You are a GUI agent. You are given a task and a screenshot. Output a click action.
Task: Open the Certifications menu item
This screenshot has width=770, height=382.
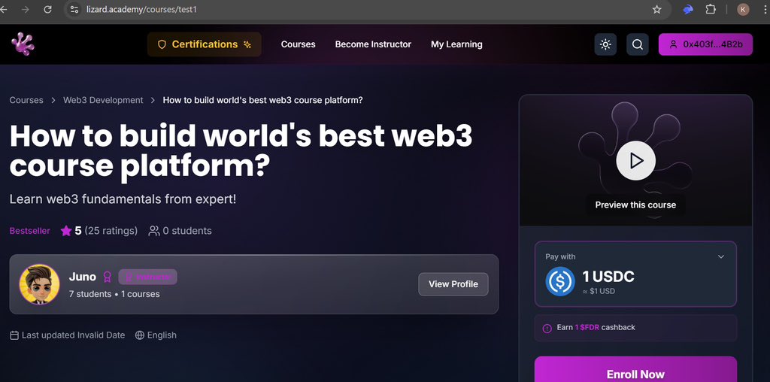[x=205, y=44]
